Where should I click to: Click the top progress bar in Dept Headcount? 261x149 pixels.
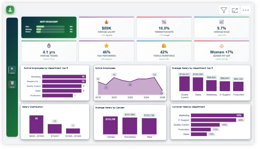pos(50,27)
